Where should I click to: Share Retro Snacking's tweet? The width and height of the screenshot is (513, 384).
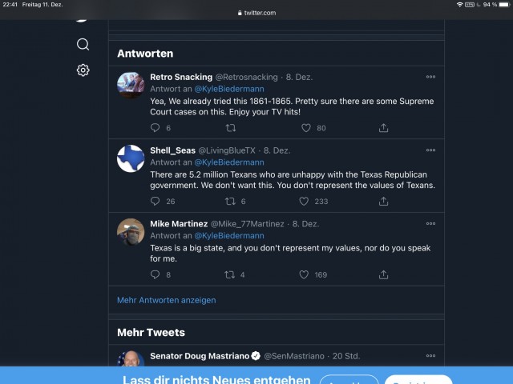(x=383, y=128)
